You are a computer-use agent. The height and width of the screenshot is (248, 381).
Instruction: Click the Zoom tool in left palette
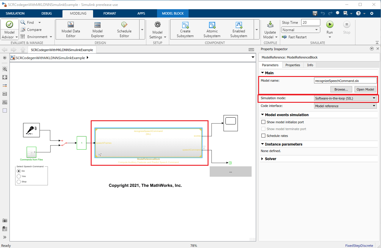click(x=5, y=69)
